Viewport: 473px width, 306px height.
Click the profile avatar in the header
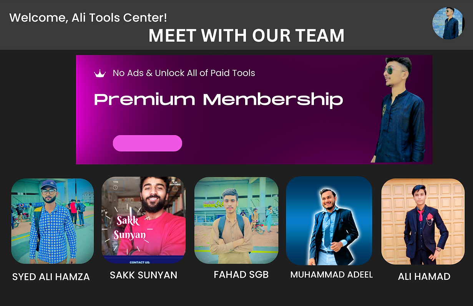[x=448, y=23]
